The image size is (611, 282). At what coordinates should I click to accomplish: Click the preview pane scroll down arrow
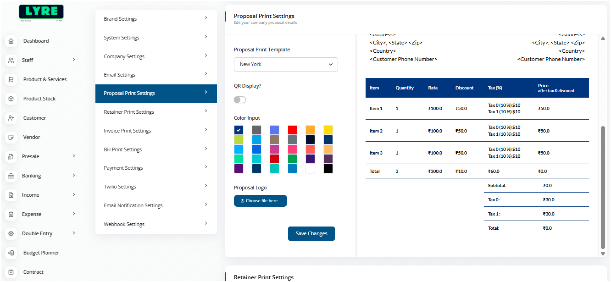(603, 254)
